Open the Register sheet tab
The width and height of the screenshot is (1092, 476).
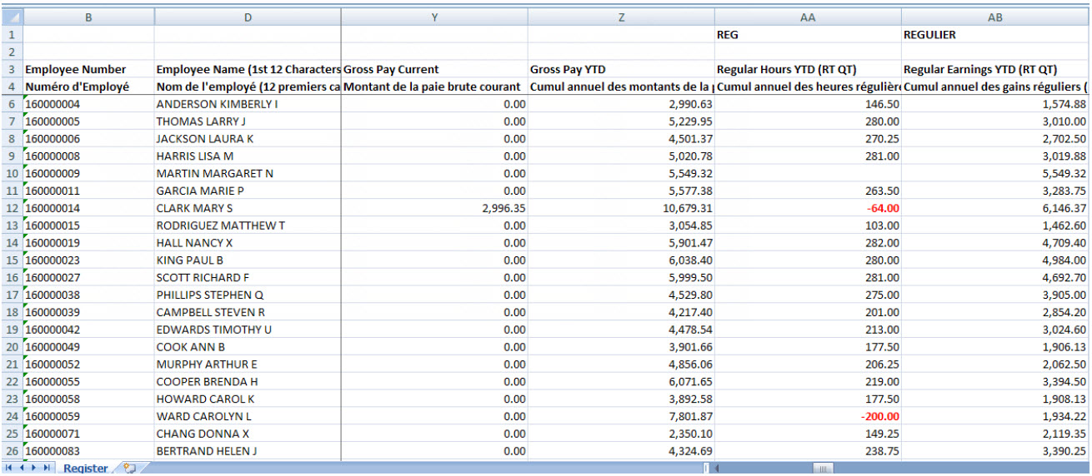click(x=86, y=469)
